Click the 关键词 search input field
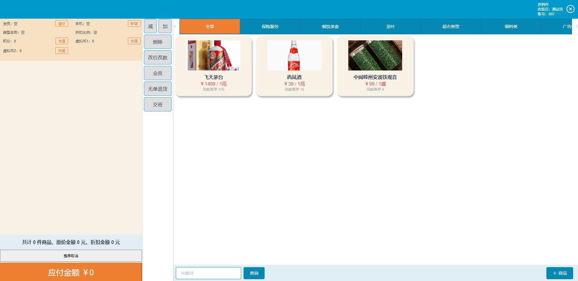 click(208, 273)
